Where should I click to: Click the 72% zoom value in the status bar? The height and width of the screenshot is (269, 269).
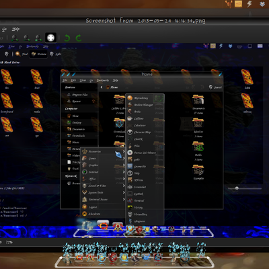click(x=9, y=242)
